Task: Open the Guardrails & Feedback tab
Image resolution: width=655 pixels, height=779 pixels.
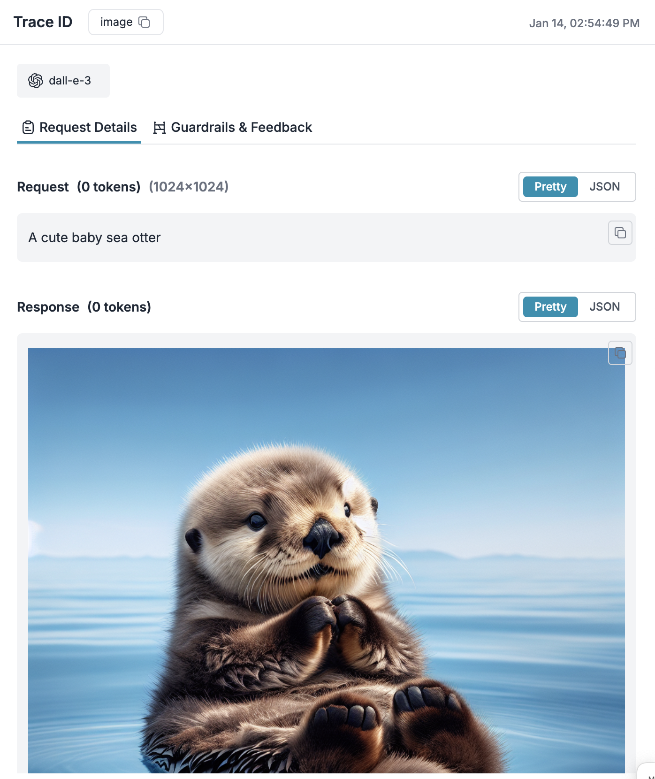Action: pyautogui.click(x=233, y=128)
